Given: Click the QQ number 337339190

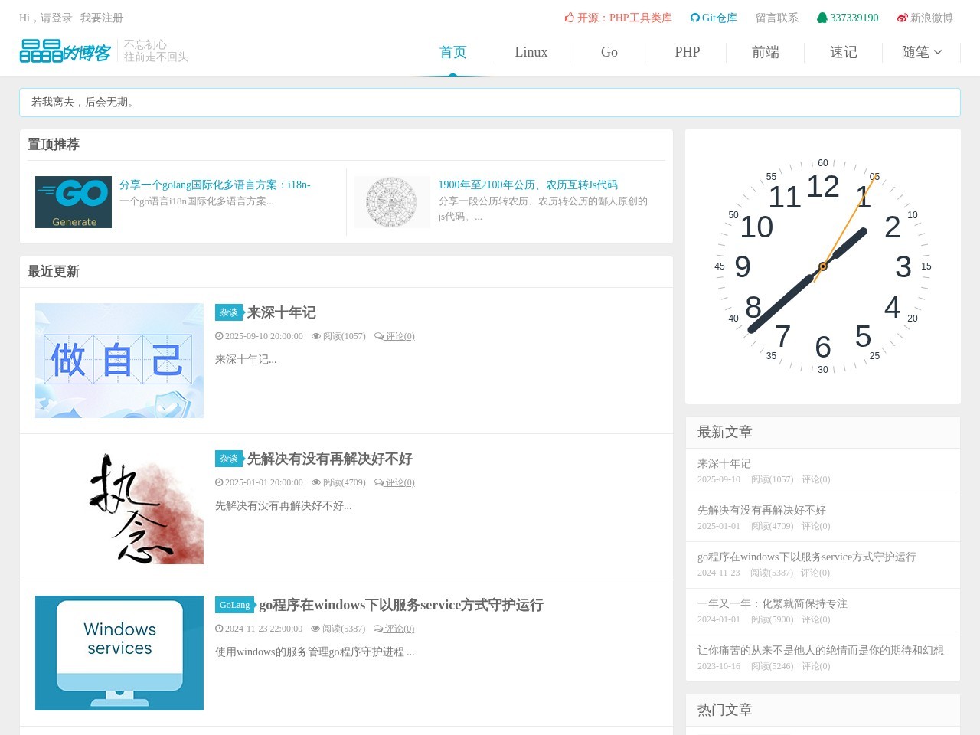Looking at the screenshot, I should (848, 18).
